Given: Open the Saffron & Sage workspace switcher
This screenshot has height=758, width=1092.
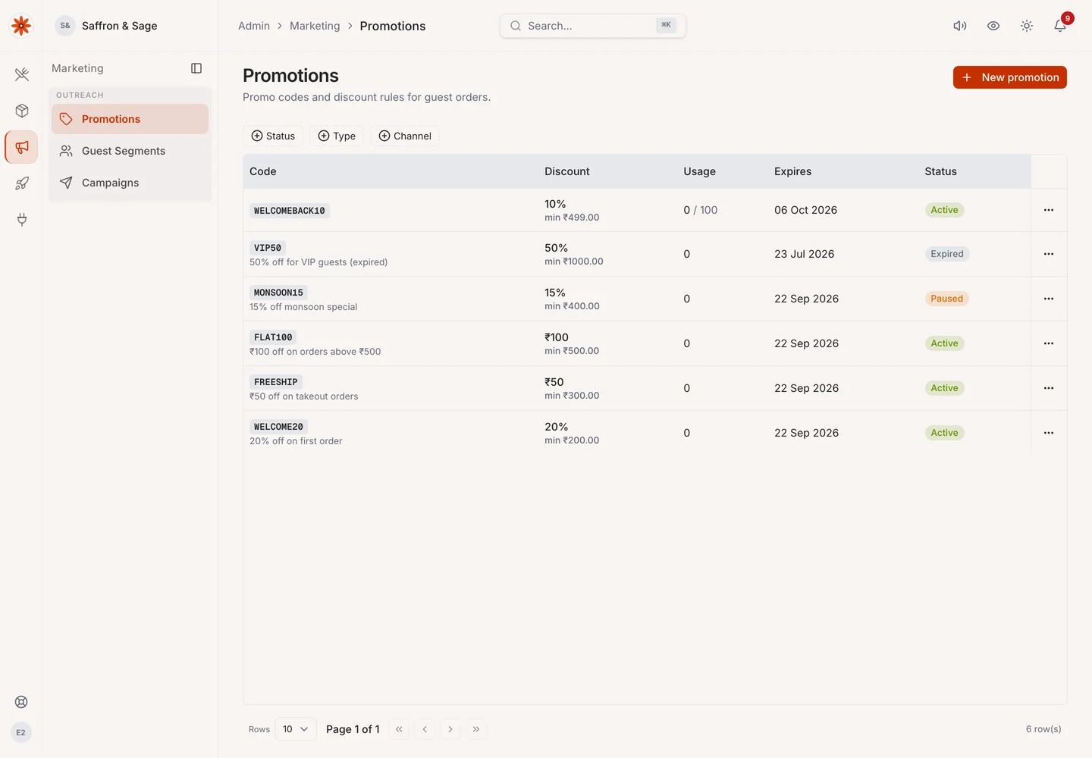Looking at the screenshot, I should pyautogui.click(x=106, y=26).
